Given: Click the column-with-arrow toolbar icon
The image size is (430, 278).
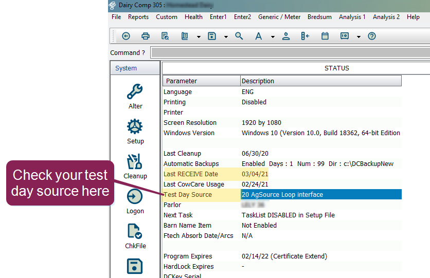Looking at the screenshot, I should point(305,36).
